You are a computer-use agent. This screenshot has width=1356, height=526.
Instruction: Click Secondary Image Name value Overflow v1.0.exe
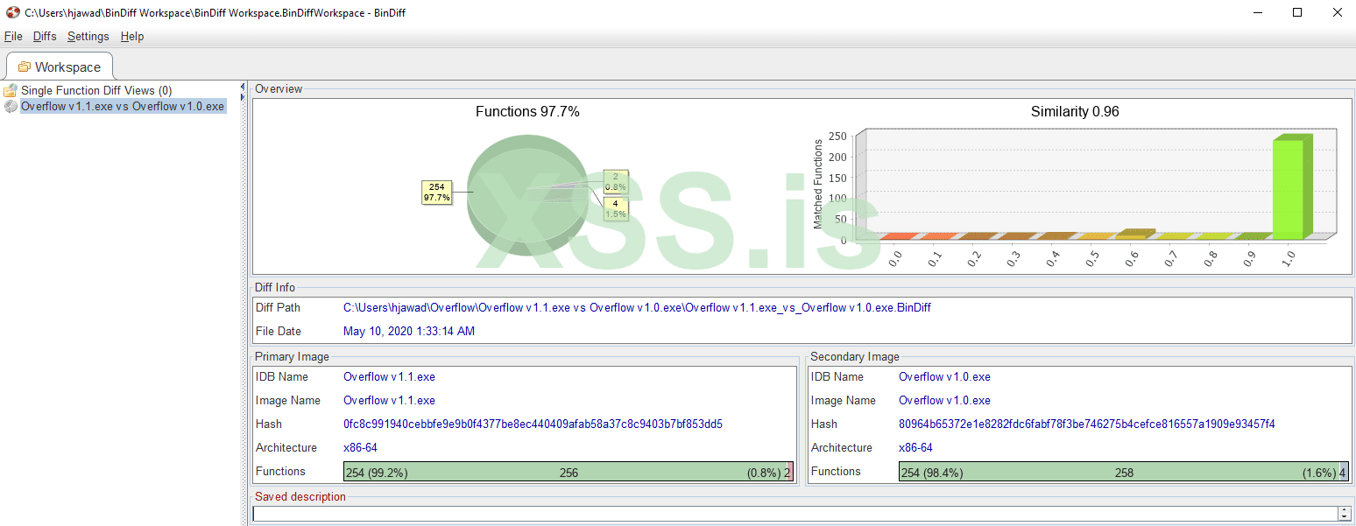[944, 401]
